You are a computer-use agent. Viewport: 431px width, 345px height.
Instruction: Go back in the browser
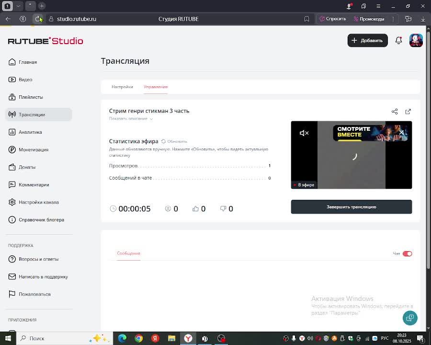(8, 19)
